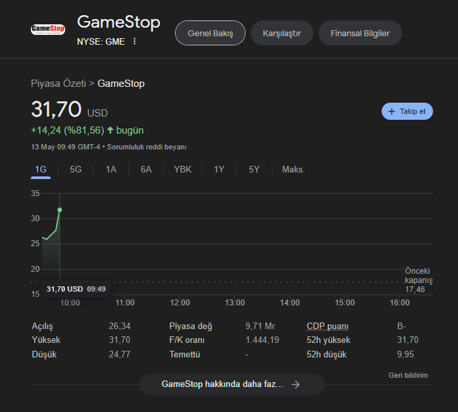Click the arrow icon for more about GameStop

pyautogui.click(x=295, y=384)
